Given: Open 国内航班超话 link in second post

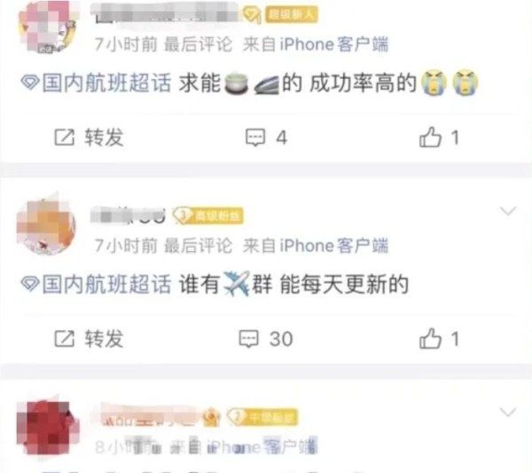Looking at the screenshot, I should click(106, 284).
